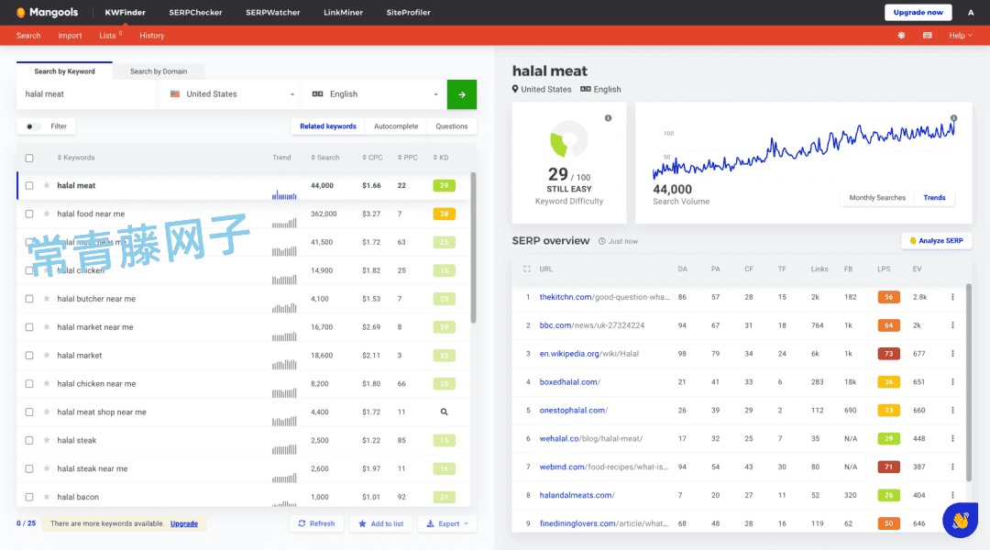Click the Analyze SERP button

pos(936,240)
